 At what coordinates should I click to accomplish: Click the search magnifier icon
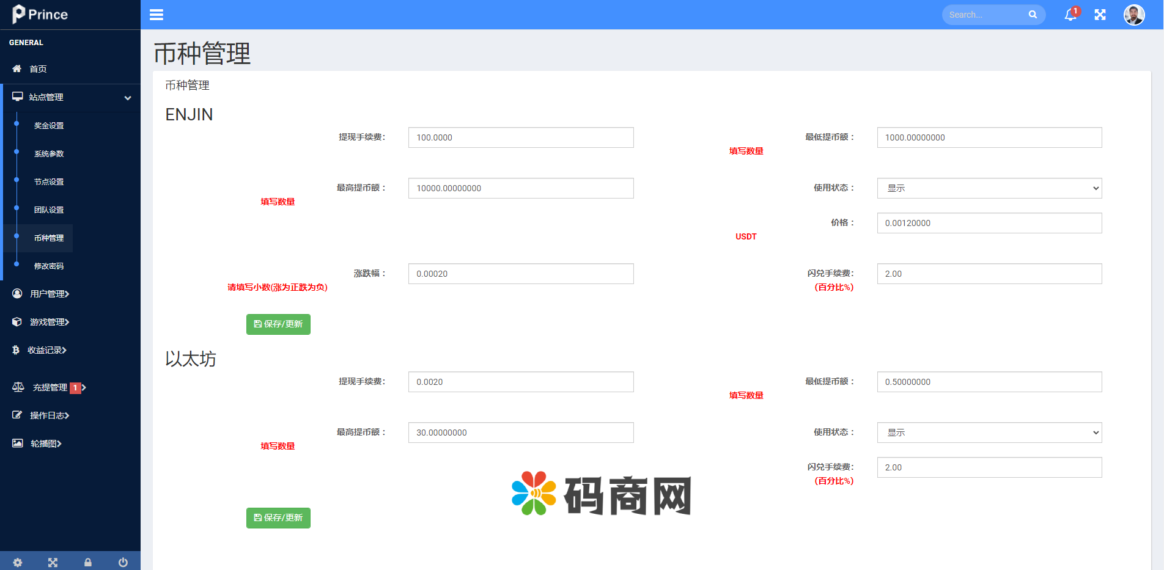tap(1033, 15)
